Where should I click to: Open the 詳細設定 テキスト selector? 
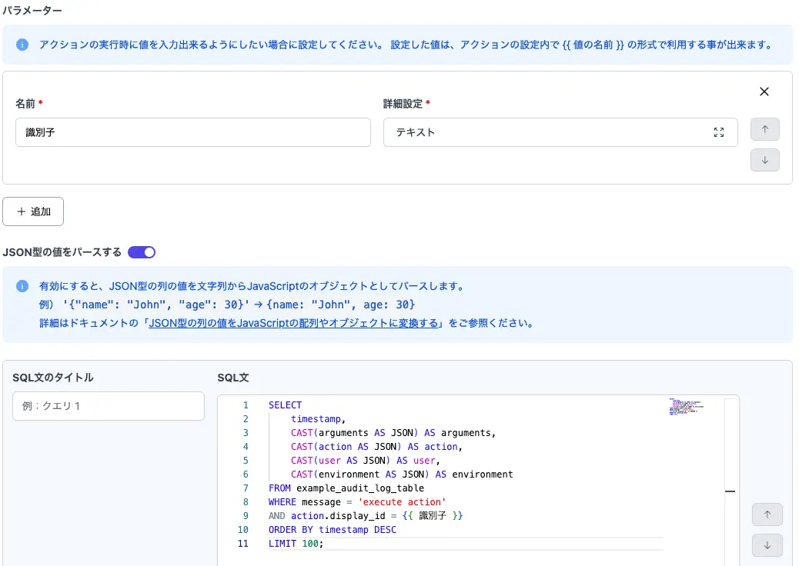pyautogui.click(x=560, y=132)
